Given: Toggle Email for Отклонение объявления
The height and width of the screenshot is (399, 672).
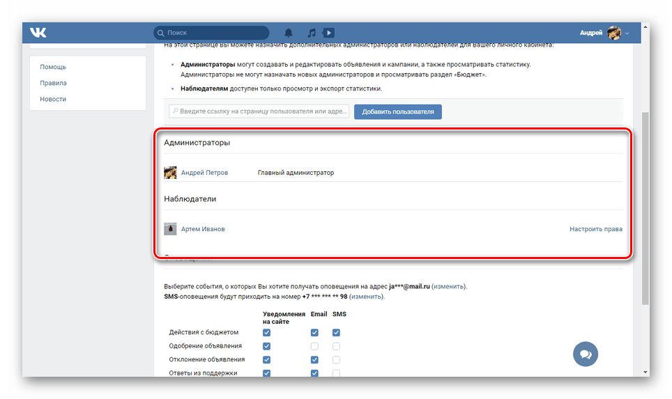Looking at the screenshot, I should (314, 359).
